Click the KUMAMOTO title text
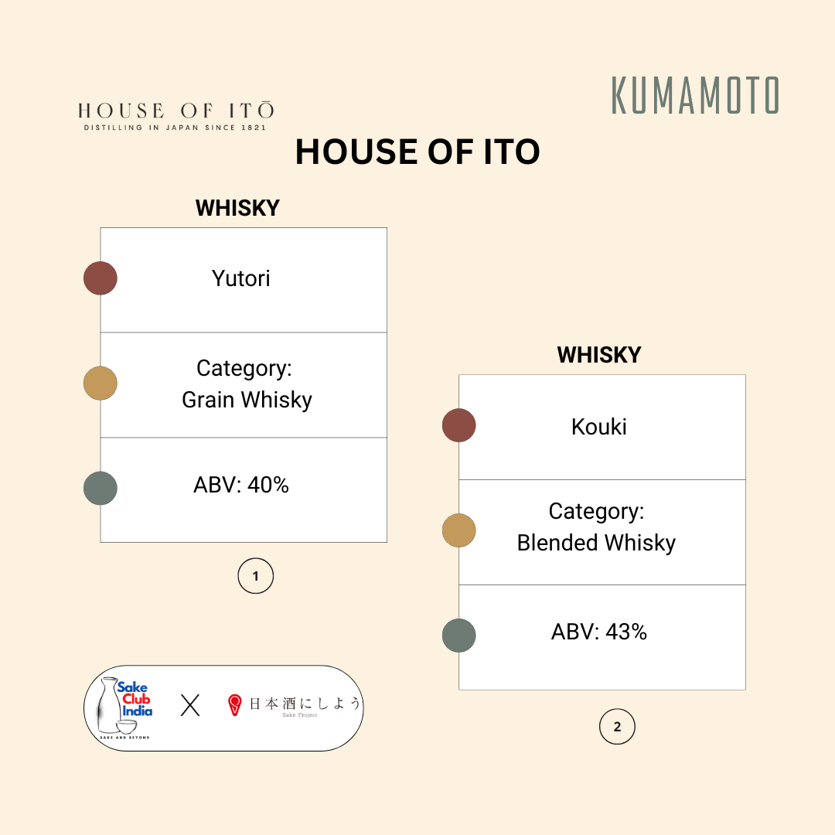This screenshot has height=835, width=835. (695, 96)
